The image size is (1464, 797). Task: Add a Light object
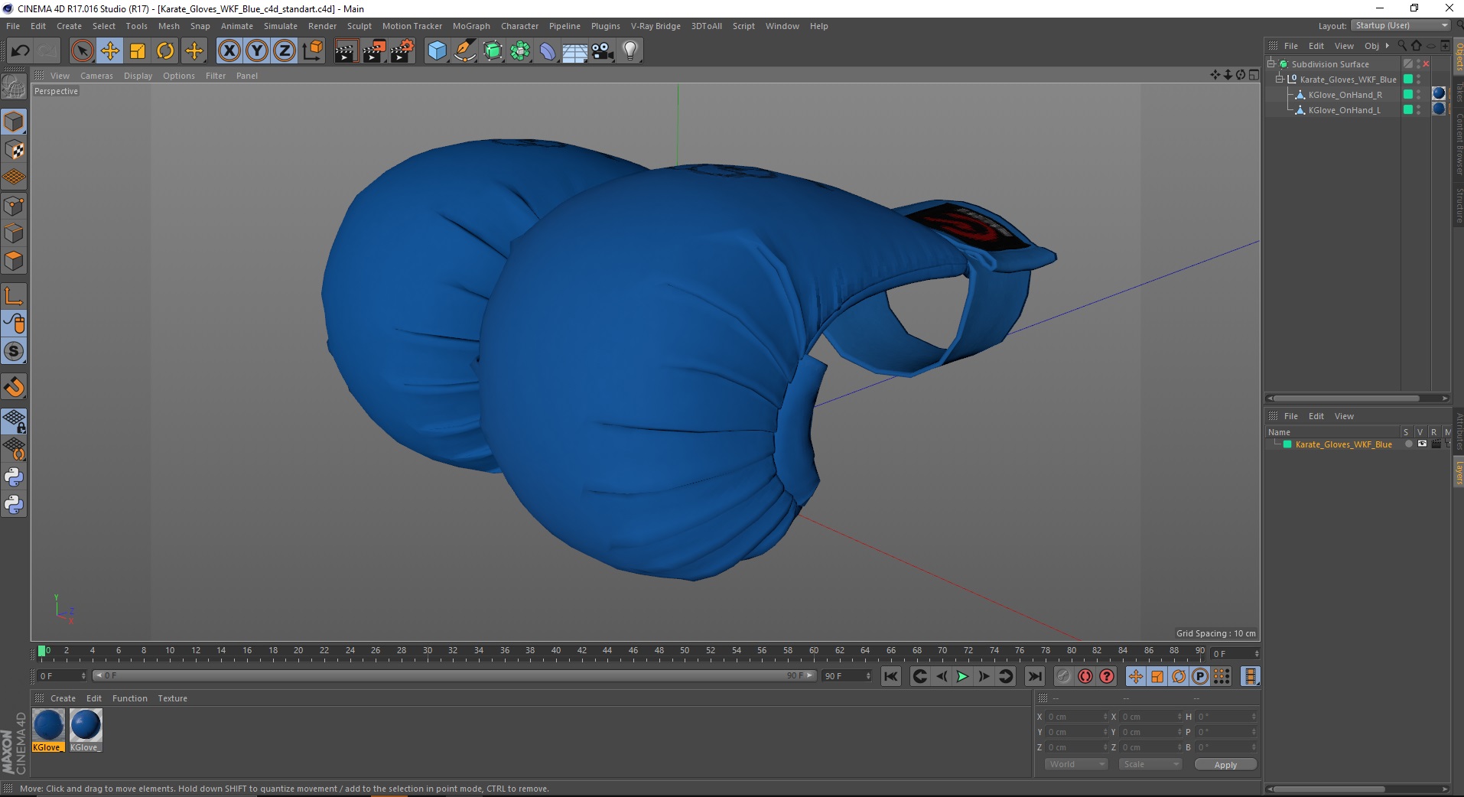click(630, 51)
